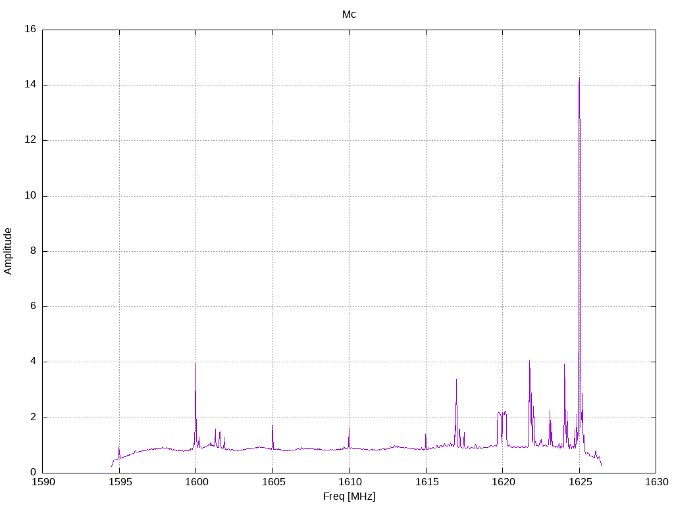This screenshot has height=505, width=674.
Task: Click the spike tip near 1622 MHz
Action: click(x=530, y=361)
